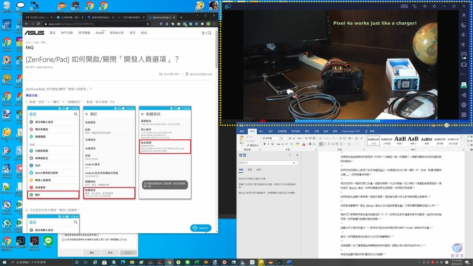
Task: Tick the unchecked option in the background dialog
Action: [63, 235]
